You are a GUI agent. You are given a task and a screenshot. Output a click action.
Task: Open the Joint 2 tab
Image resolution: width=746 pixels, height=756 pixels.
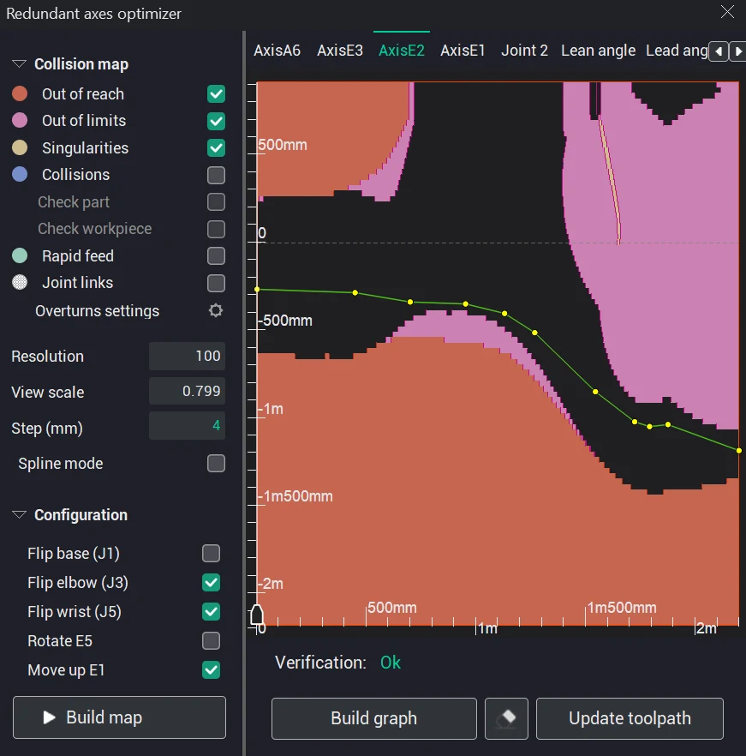coord(524,50)
